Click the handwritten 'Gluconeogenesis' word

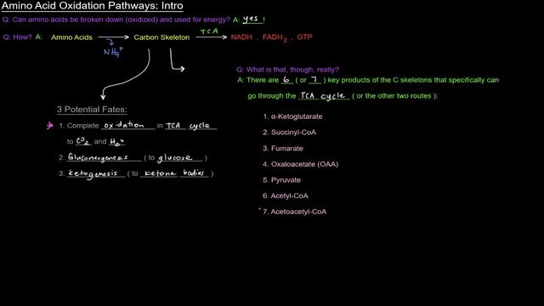click(x=98, y=157)
